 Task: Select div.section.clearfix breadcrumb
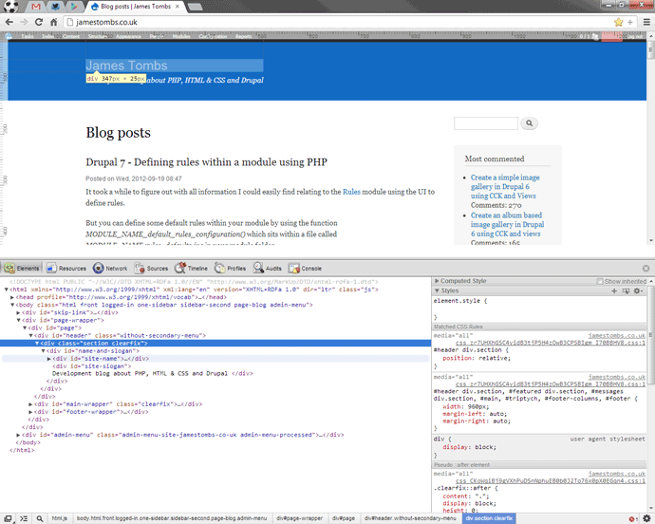(489, 518)
